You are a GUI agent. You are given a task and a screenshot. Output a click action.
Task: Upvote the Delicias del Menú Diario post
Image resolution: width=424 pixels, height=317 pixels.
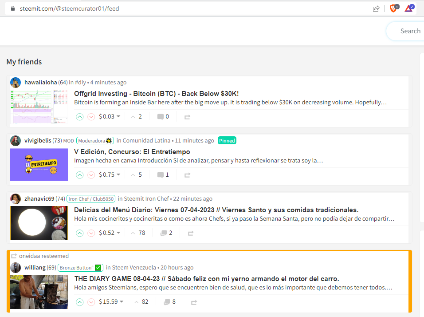(x=79, y=233)
